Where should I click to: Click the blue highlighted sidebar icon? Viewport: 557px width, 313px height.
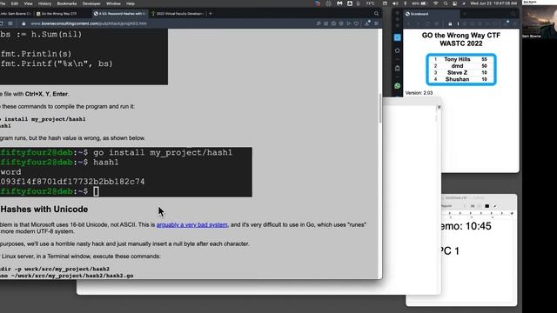click(x=397, y=37)
